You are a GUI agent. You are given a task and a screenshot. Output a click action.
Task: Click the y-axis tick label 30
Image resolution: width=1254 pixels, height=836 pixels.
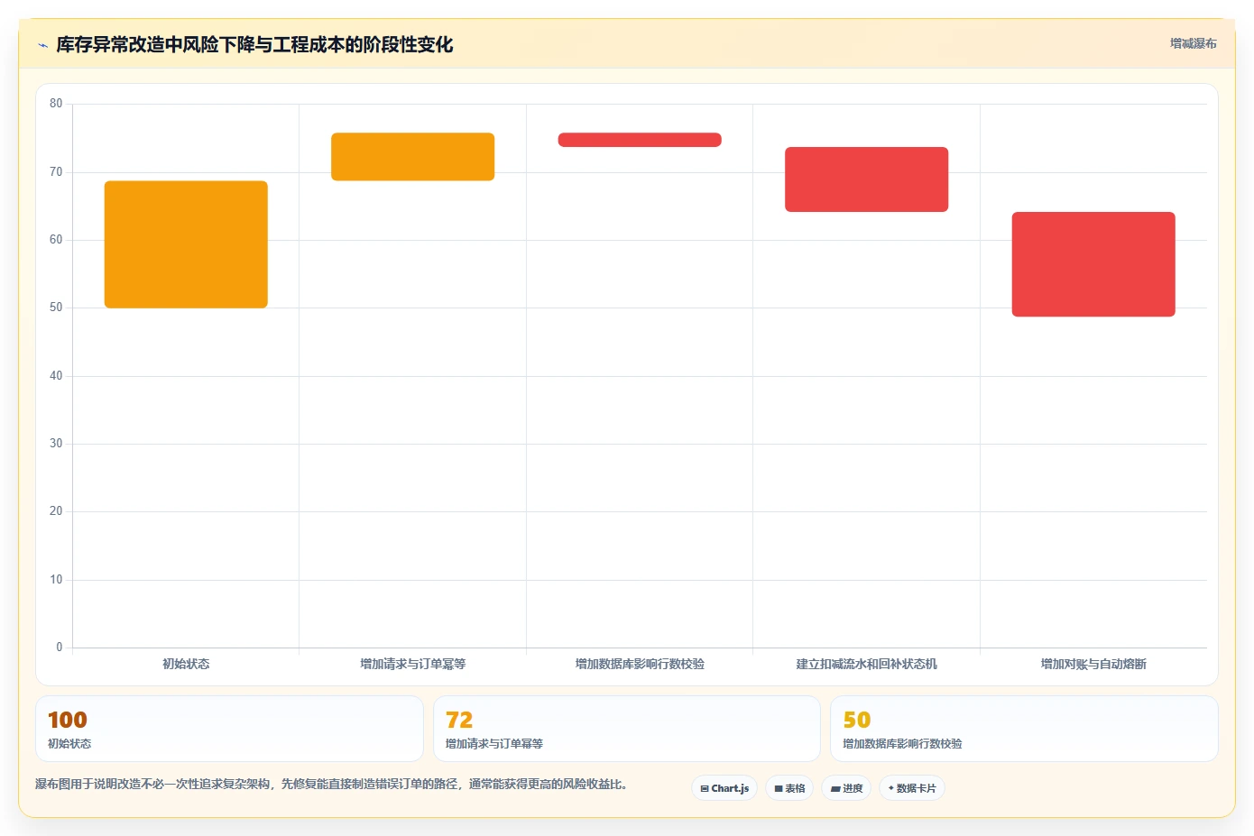pos(56,444)
